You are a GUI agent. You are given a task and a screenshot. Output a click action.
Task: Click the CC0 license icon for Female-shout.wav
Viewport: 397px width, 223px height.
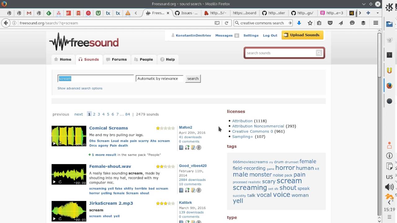pyautogui.click(x=199, y=190)
